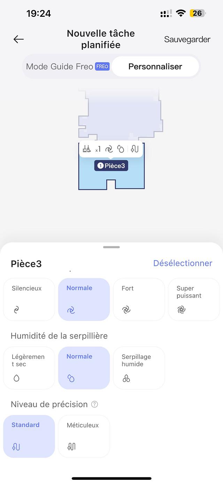Select Silencieux suction power

point(29,299)
